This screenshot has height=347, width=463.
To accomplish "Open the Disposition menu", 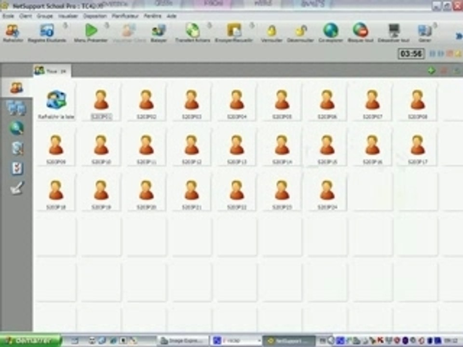I will (x=95, y=16).
